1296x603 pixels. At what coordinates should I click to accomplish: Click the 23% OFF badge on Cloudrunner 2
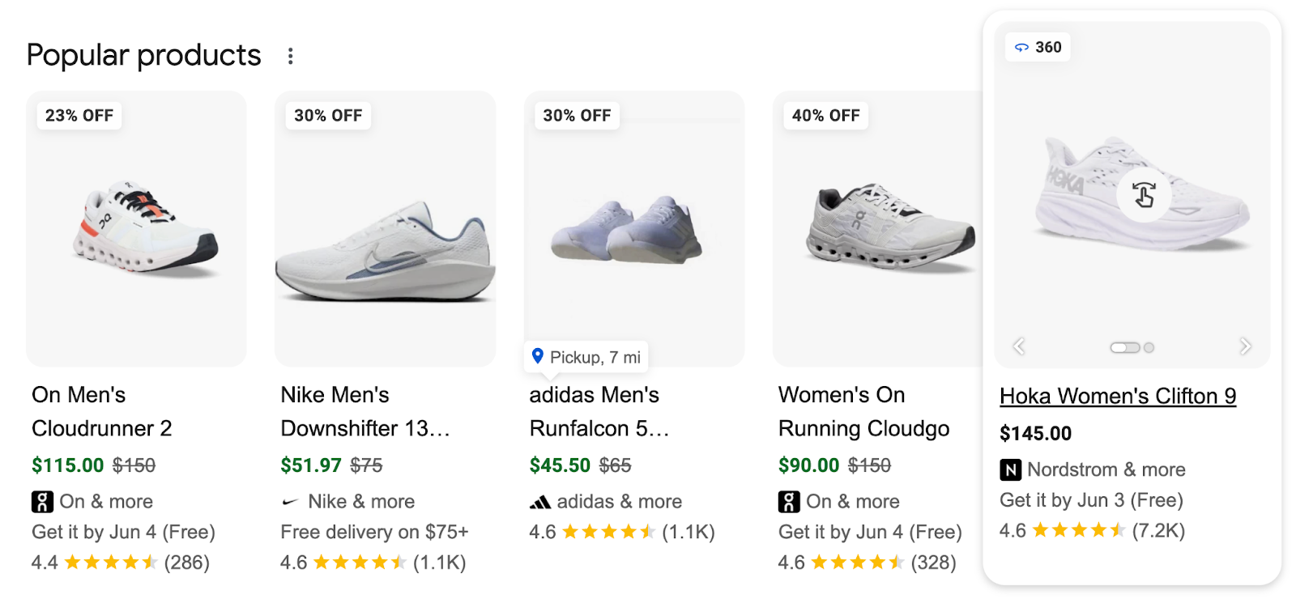(78, 115)
